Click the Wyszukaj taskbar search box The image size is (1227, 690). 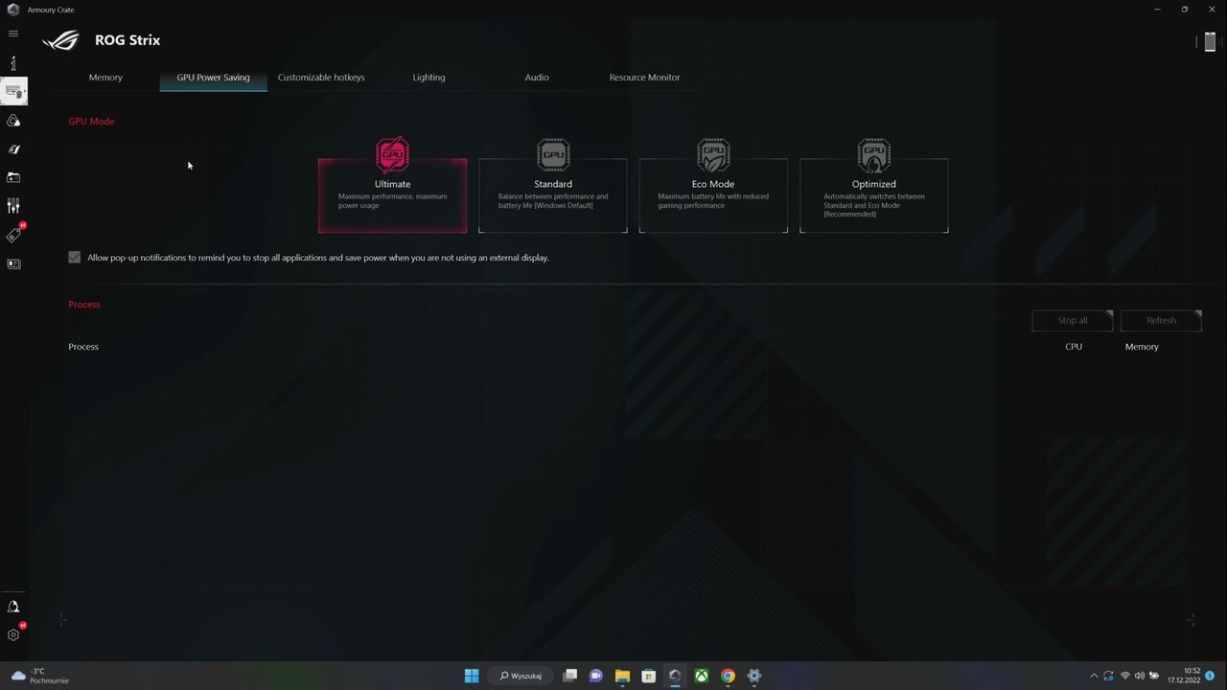[521, 676]
